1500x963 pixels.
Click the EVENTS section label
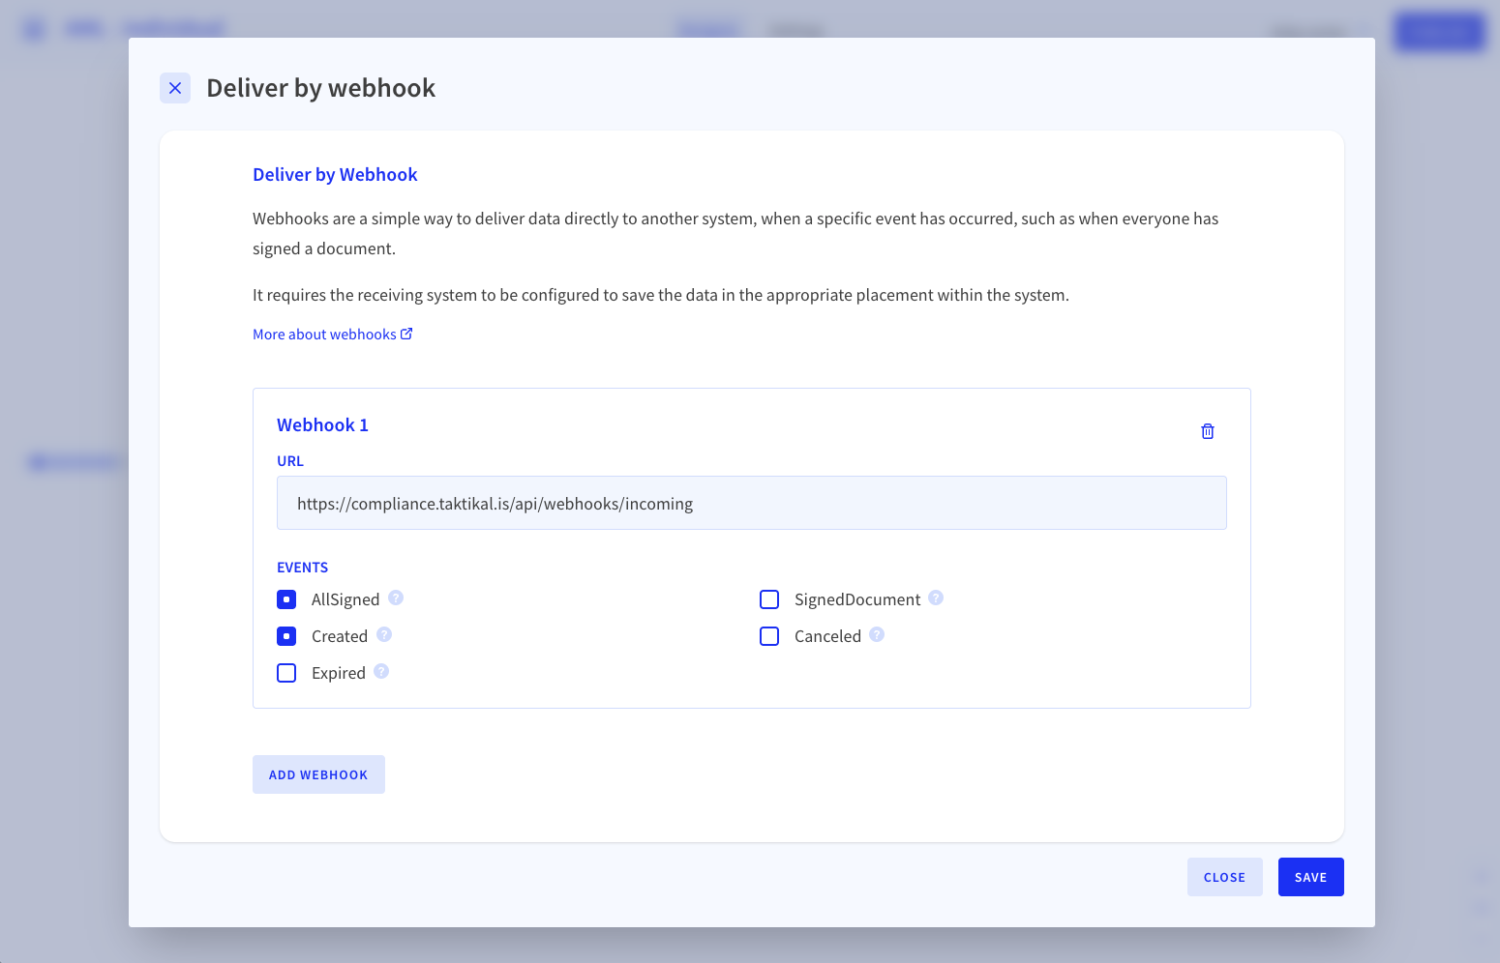point(302,568)
